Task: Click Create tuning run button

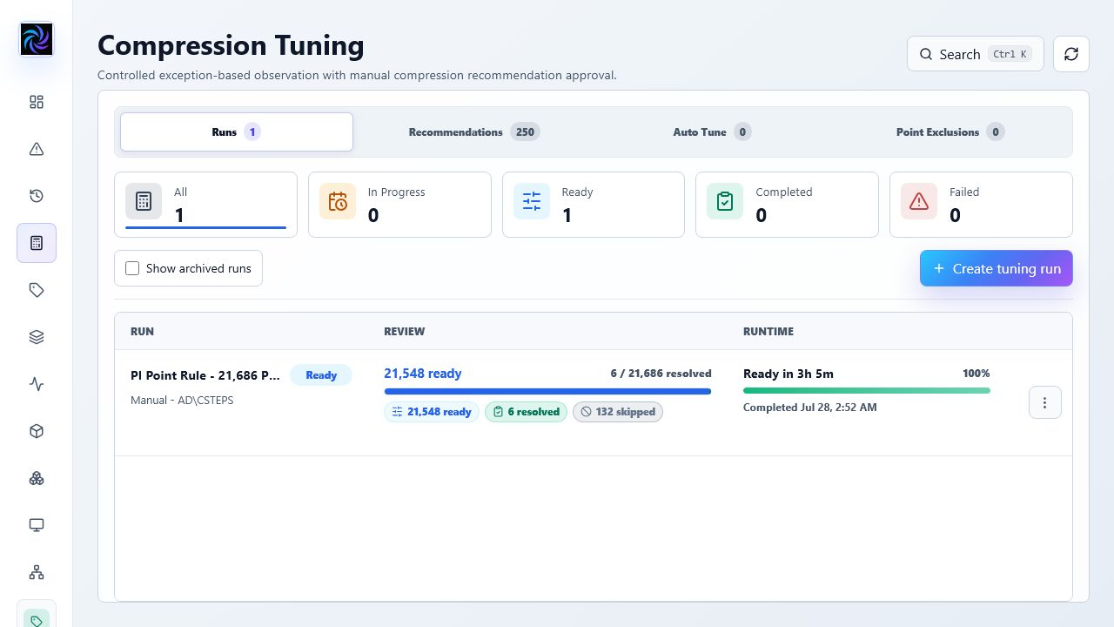Action: coord(997,268)
